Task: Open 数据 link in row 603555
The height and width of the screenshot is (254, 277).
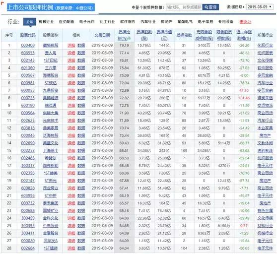Action: (81, 53)
